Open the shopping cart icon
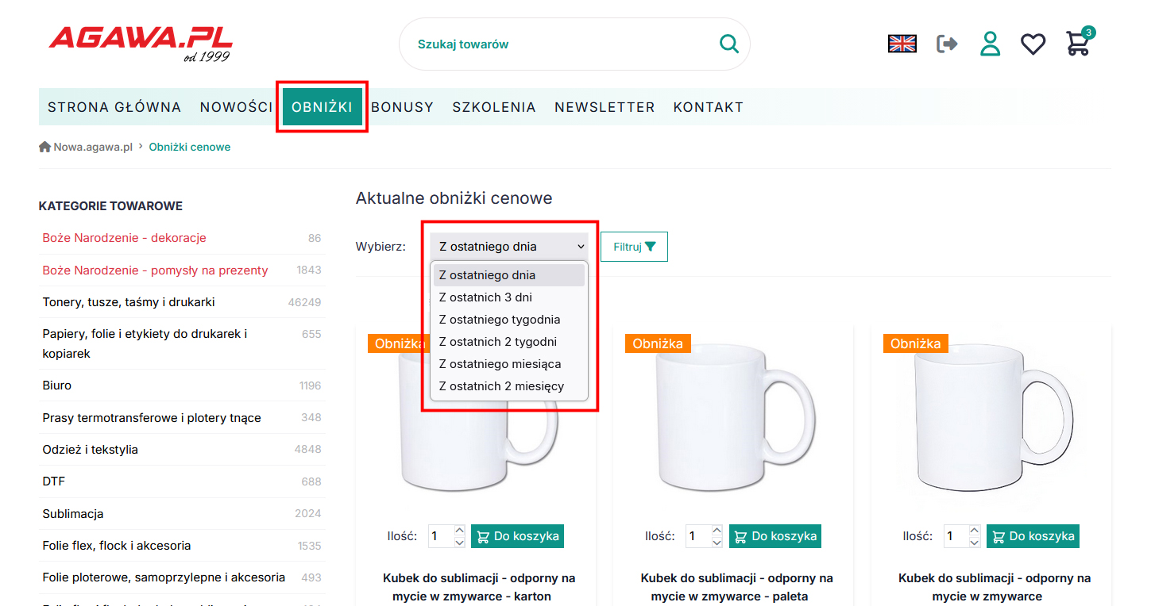Viewport: 1155px width, 606px height. [x=1078, y=44]
